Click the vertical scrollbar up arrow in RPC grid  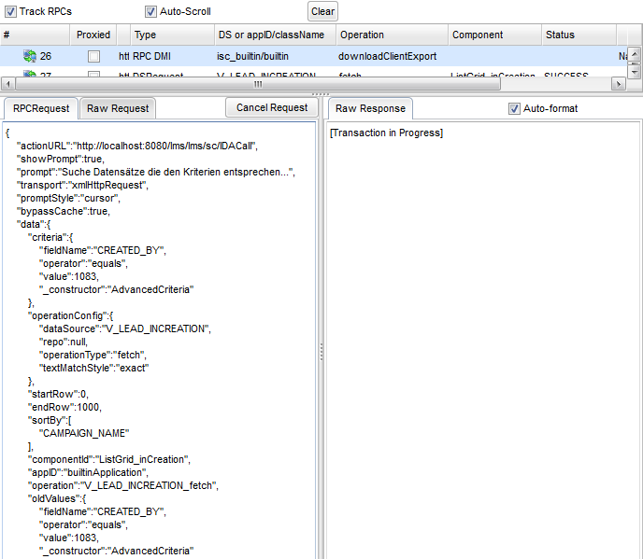pyautogui.click(x=636, y=55)
